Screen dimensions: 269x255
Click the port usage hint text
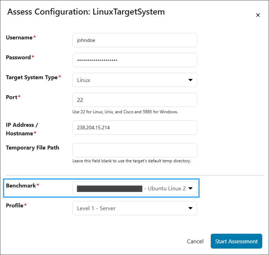[x=125, y=112]
